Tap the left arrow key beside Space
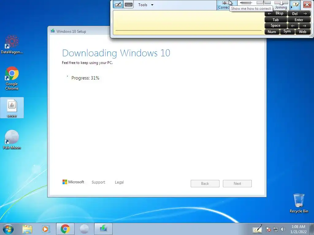Screen dimensions: 314x235 coord(293,26)
